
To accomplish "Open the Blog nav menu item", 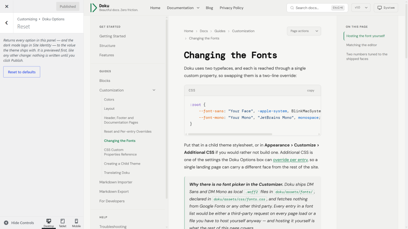I will click(209, 8).
